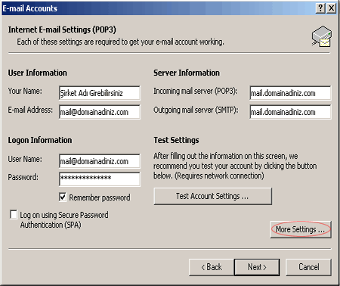This screenshot has height=286, width=340.
Task: Click the E-mail Address input field
Action: pyautogui.click(x=100, y=112)
